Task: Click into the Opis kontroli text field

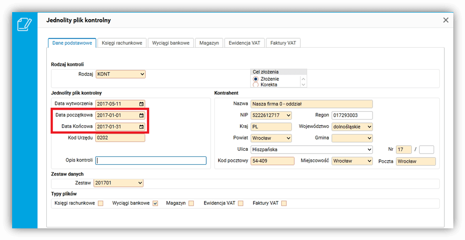Action: pos(151,161)
